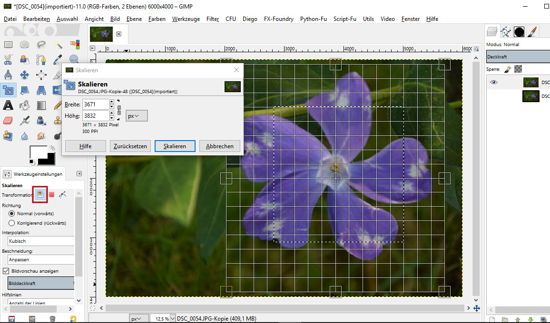Image resolution: width=550 pixels, height=323 pixels.
Task: Open the px unit dropdown in Skalieren dialog
Action: tap(137, 116)
